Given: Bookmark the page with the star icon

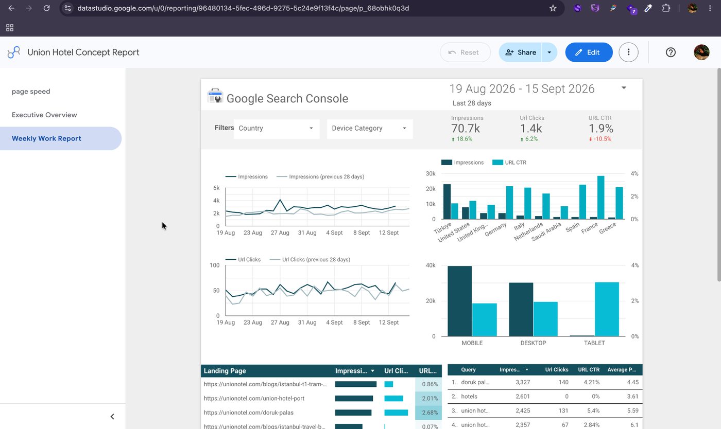Looking at the screenshot, I should pos(553,8).
